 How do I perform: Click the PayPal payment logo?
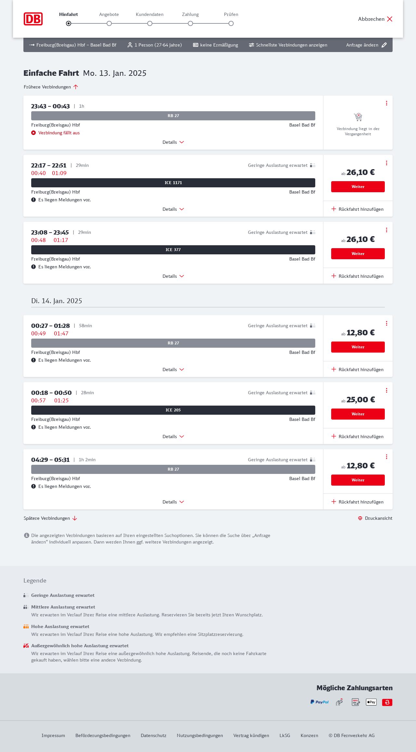[x=319, y=702]
